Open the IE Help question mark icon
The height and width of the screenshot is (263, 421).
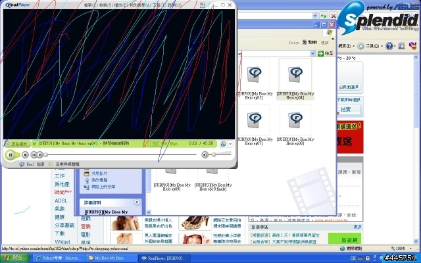point(389,46)
